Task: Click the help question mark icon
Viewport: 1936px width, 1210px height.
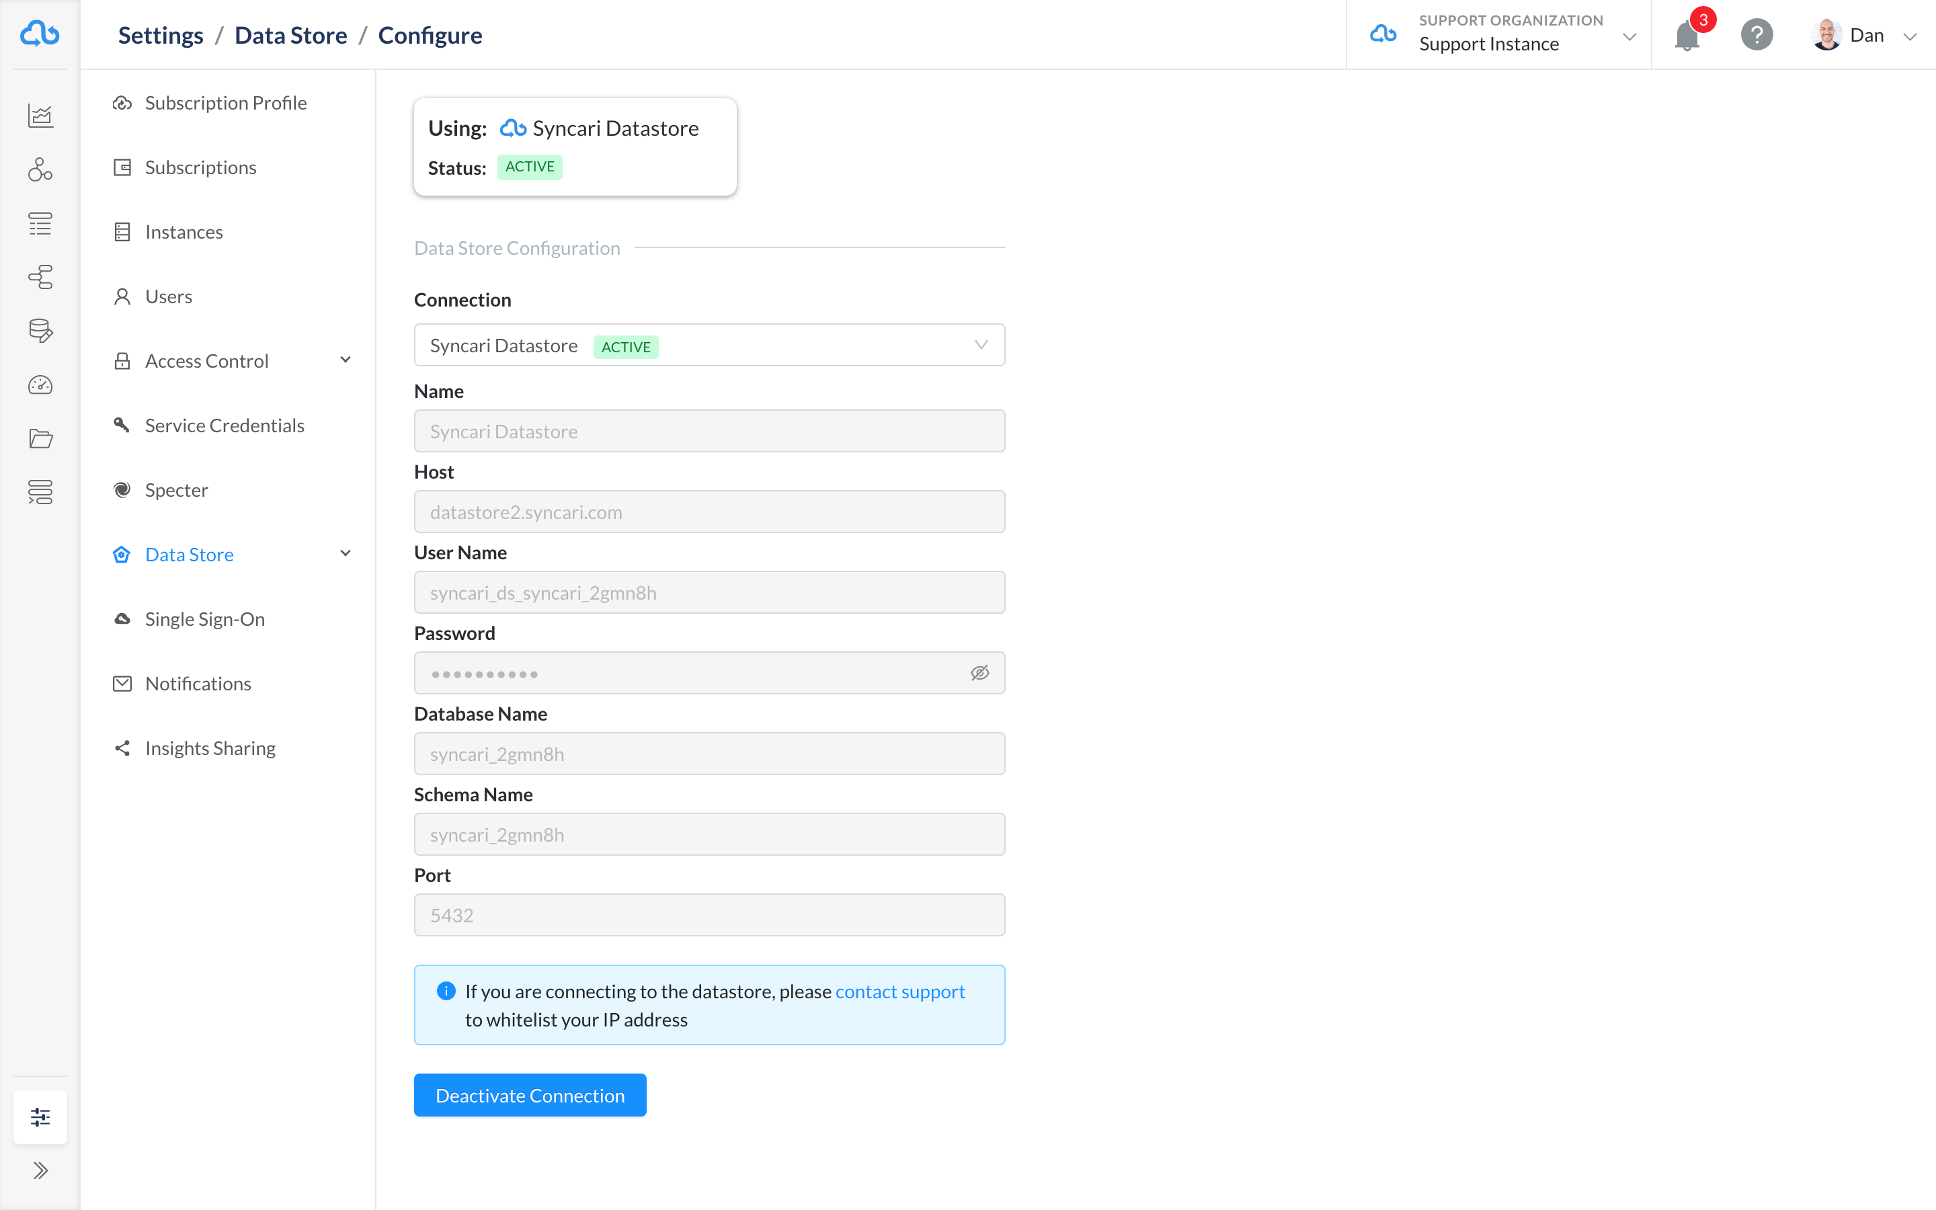Action: 1757,35
